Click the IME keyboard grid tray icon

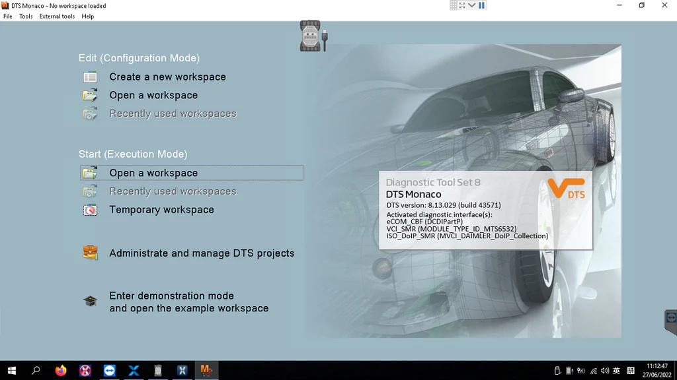tap(631, 371)
